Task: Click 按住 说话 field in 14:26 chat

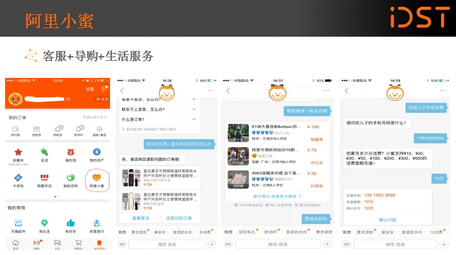Action: pyautogui.click(x=167, y=244)
